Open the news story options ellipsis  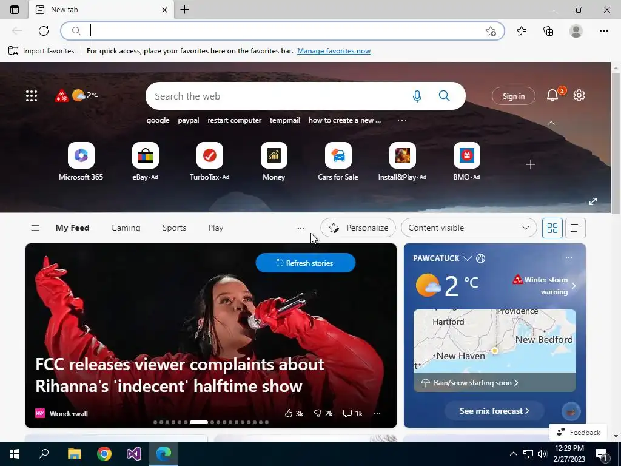tap(377, 413)
